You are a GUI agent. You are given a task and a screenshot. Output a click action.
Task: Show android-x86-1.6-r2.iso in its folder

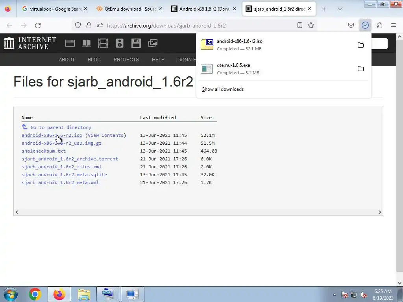[360, 45]
